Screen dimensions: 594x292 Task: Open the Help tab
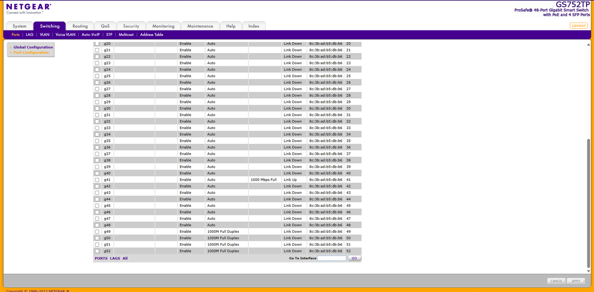coord(230,26)
